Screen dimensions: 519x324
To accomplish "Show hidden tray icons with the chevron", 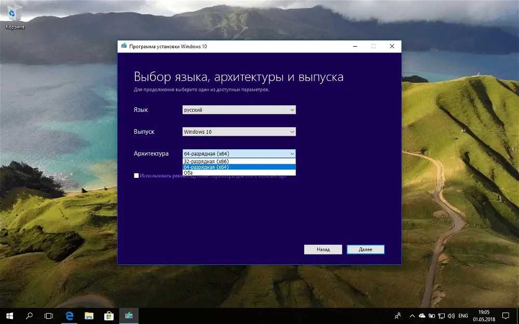I will point(413,316).
